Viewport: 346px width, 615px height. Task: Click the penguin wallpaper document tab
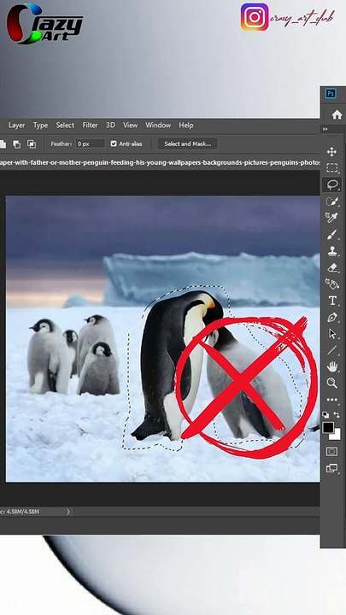(x=160, y=162)
